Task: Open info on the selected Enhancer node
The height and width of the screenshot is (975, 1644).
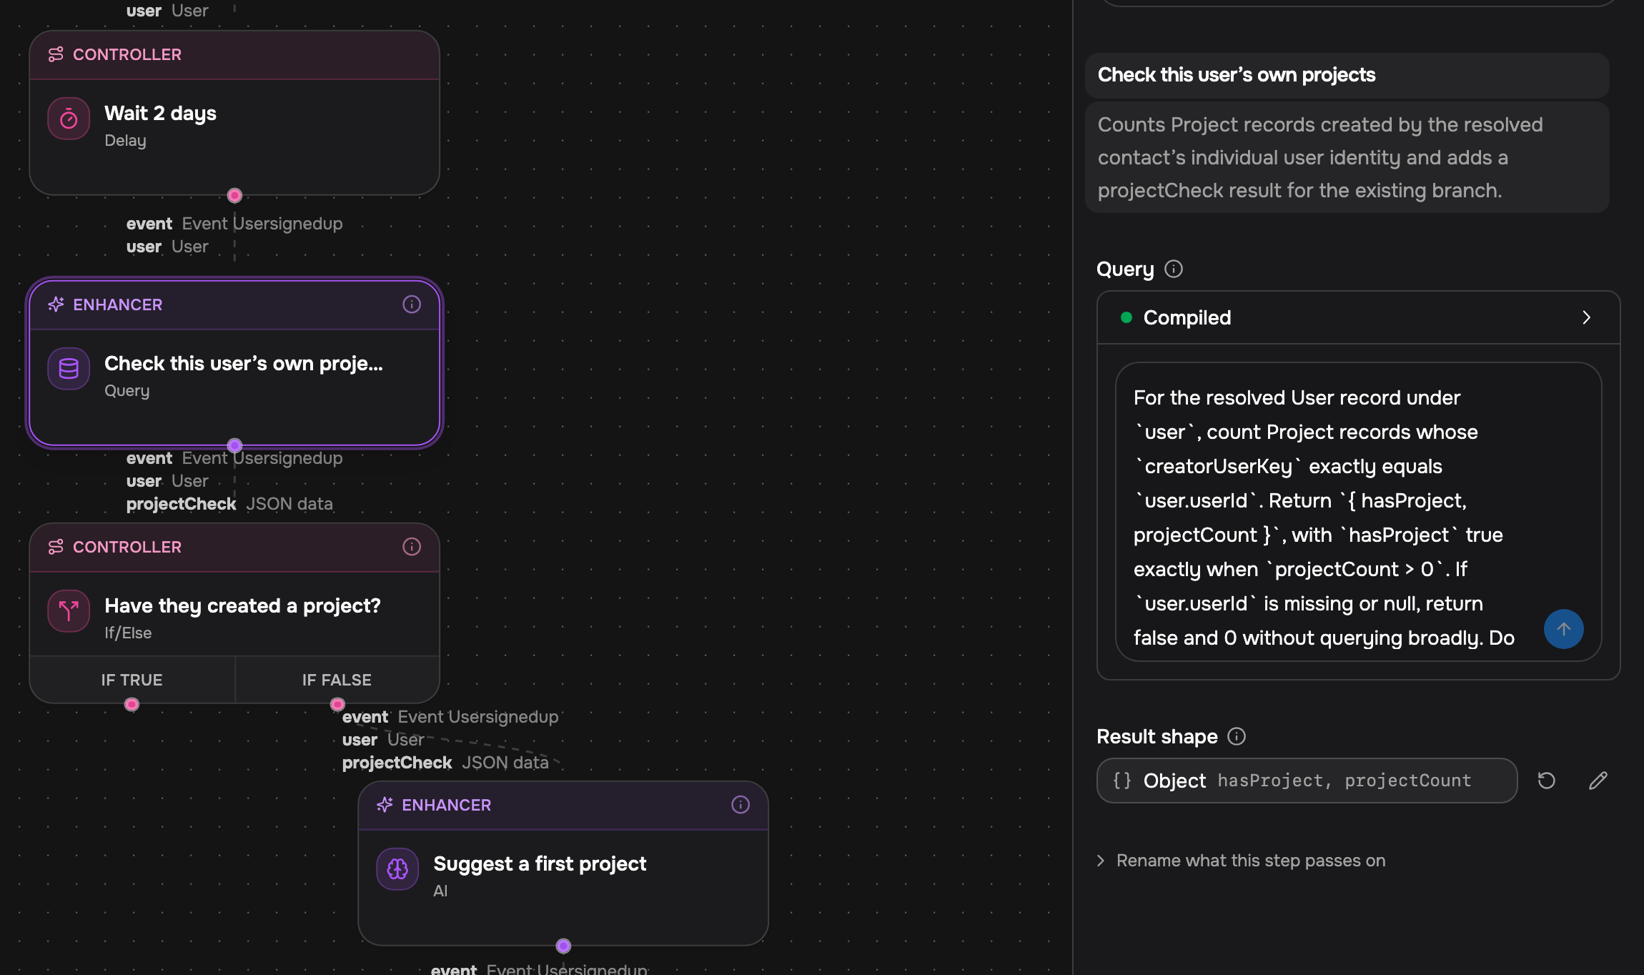Action: tap(412, 305)
